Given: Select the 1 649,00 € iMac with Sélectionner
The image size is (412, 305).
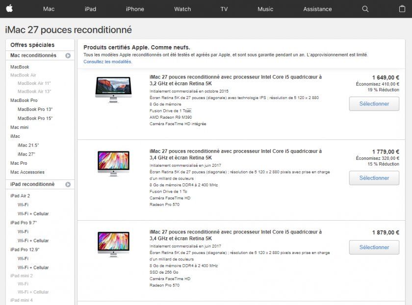Looking at the screenshot, I should tap(374, 103).
